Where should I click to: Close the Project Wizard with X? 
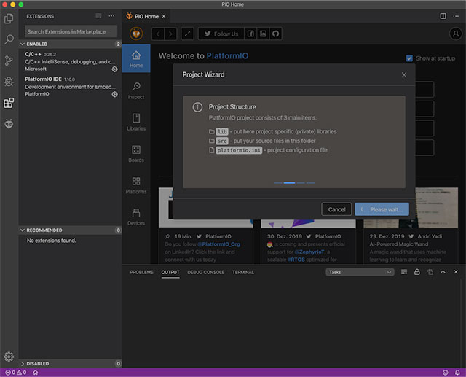pyautogui.click(x=404, y=74)
